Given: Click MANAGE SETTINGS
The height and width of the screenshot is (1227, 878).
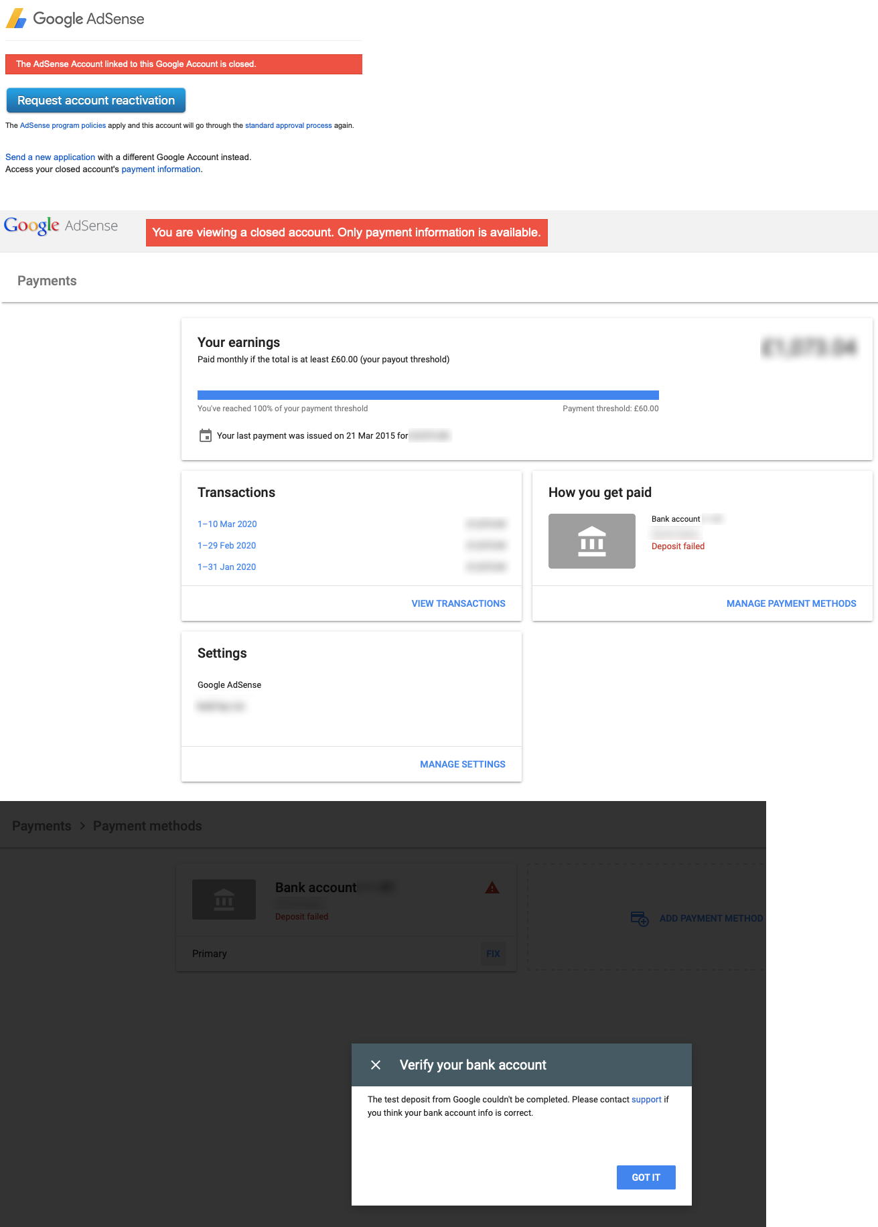Looking at the screenshot, I should (463, 764).
